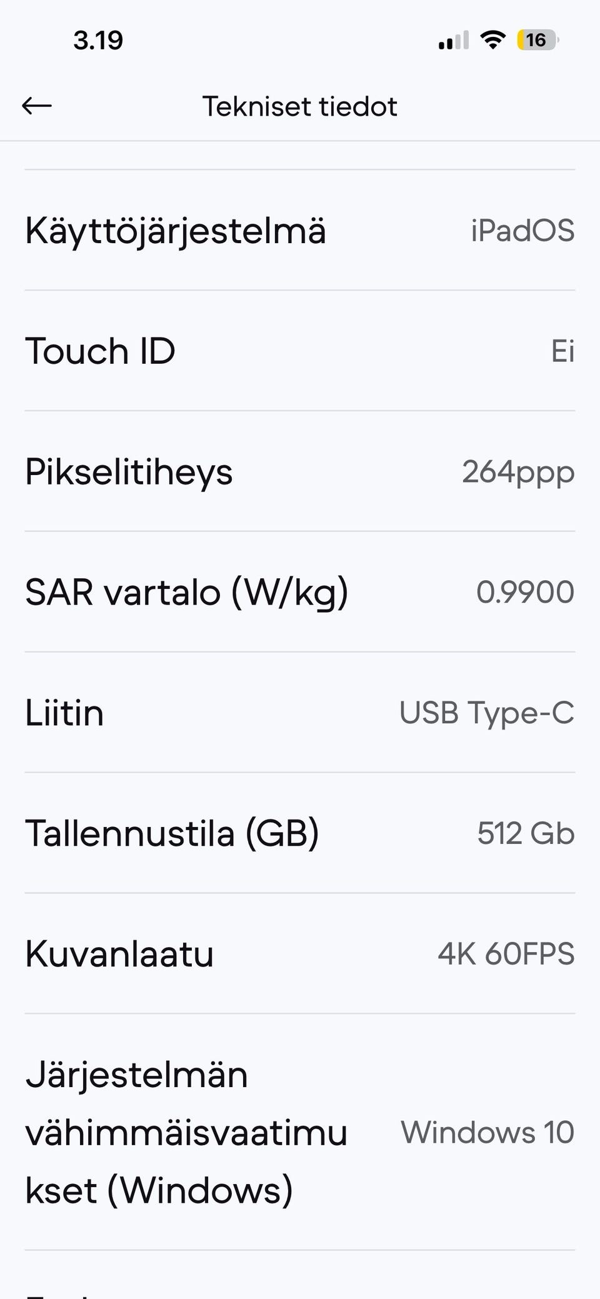This screenshot has width=600, height=1299.
Task: Tap the Tekniset tiedot page title
Action: (299, 106)
